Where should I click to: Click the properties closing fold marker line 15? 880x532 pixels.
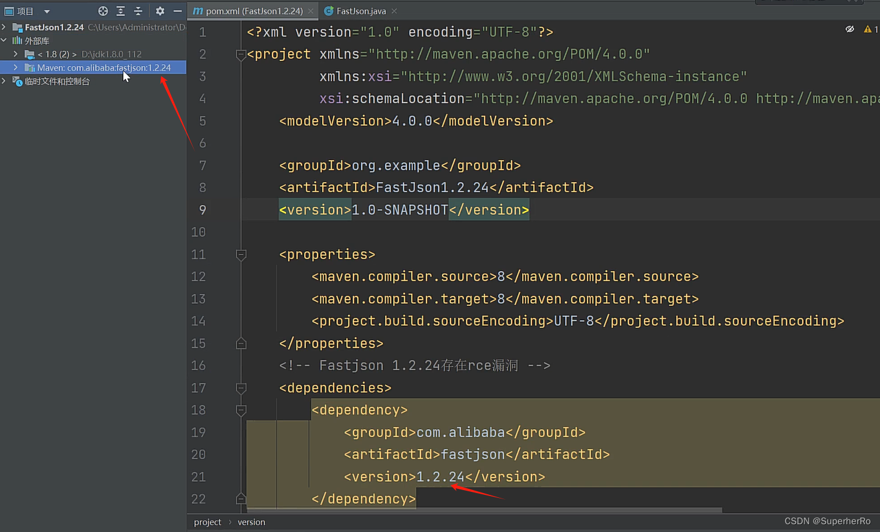[x=241, y=343]
